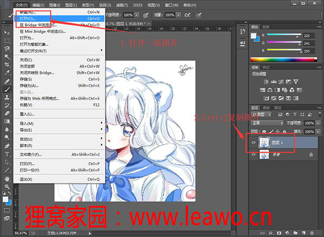Open the fx layer style button
Viewport: 324px width, 237px height.
point(271,233)
